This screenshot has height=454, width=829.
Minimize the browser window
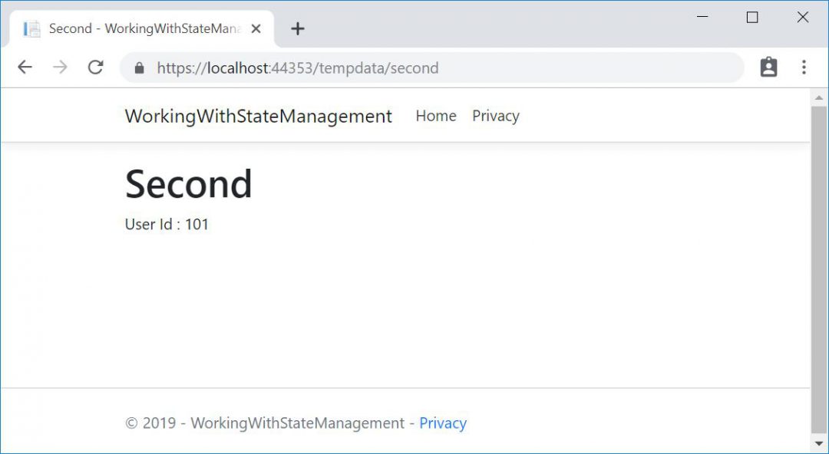click(x=702, y=17)
